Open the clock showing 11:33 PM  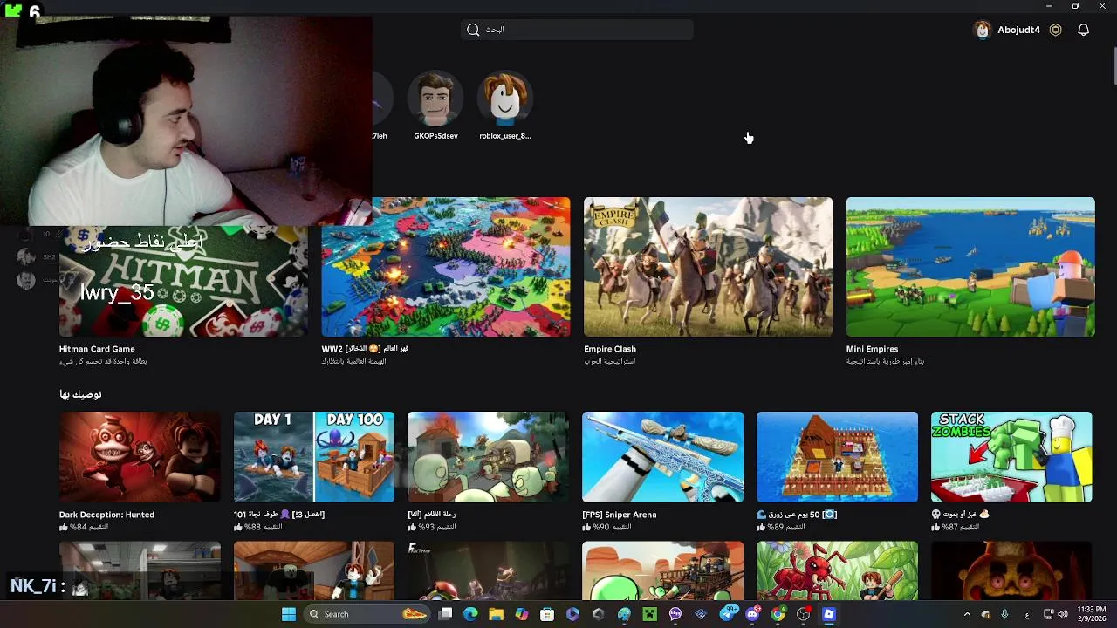tap(1091, 614)
